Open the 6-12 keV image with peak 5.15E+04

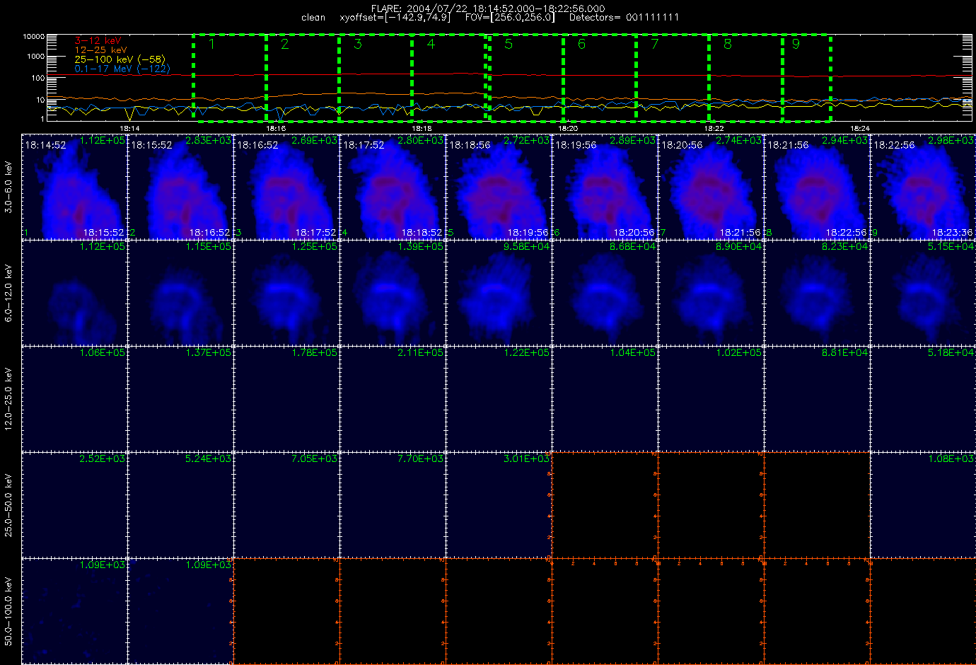923,293
